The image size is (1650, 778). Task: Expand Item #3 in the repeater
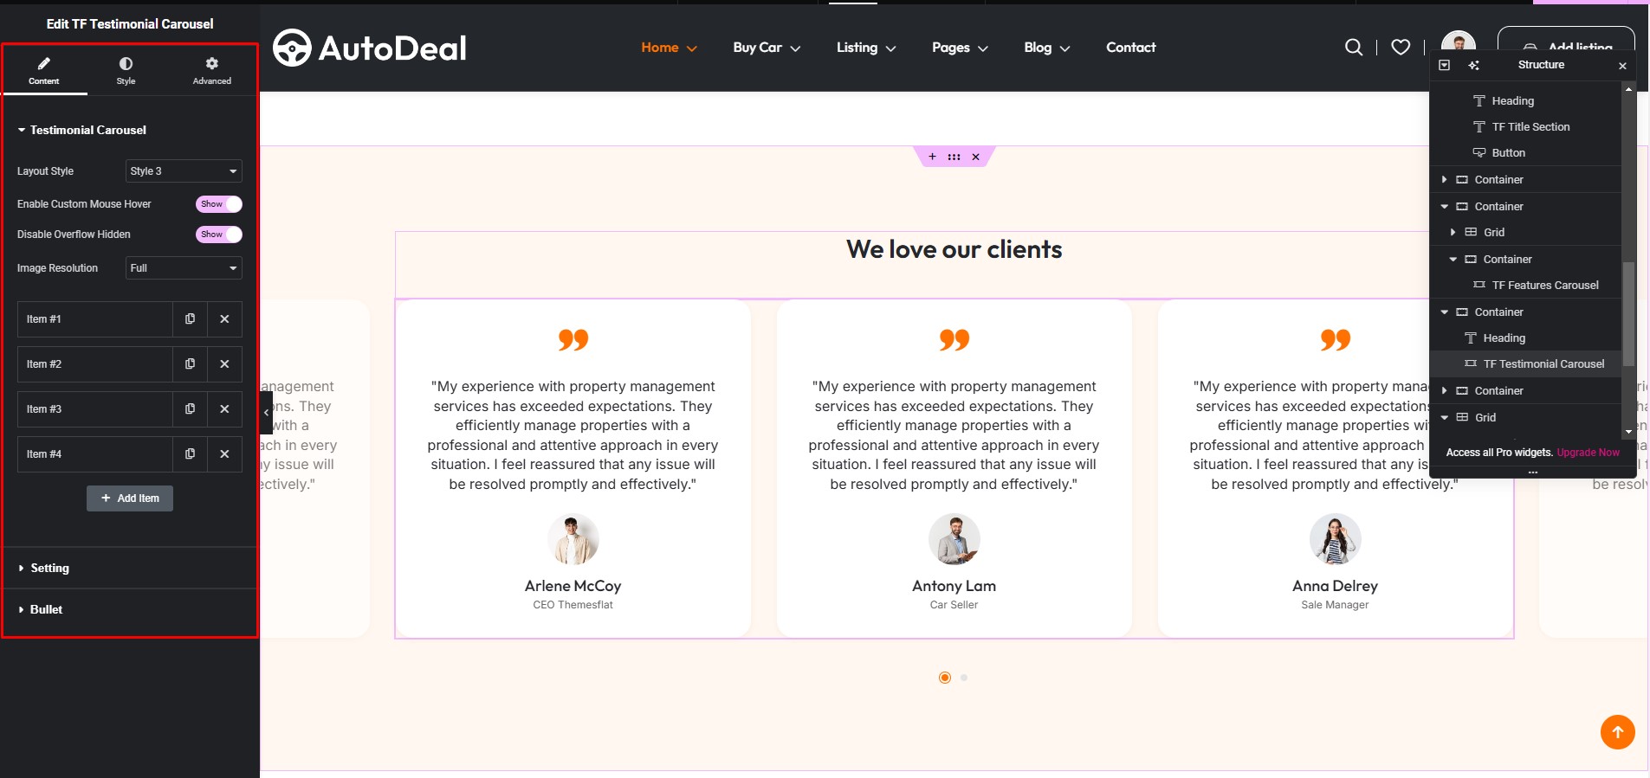tap(95, 409)
